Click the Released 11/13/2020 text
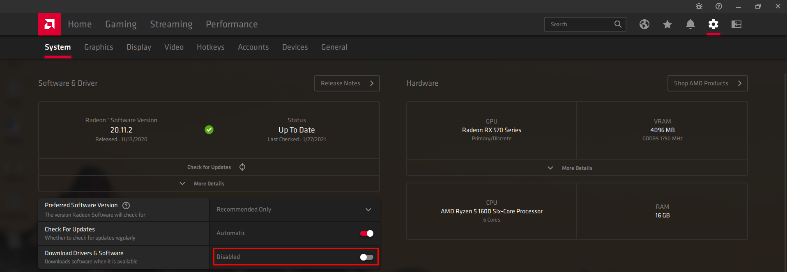This screenshot has width=787, height=272. click(x=121, y=139)
